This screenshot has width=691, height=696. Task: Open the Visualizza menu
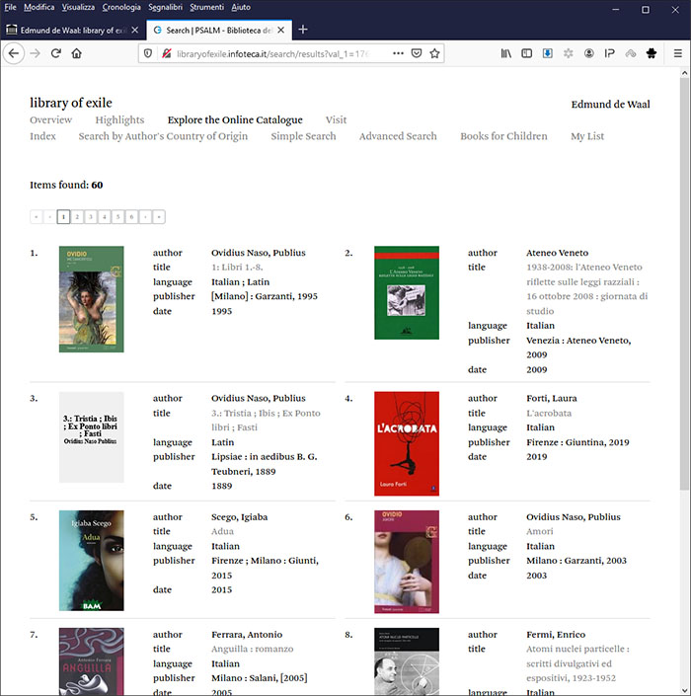point(78,7)
